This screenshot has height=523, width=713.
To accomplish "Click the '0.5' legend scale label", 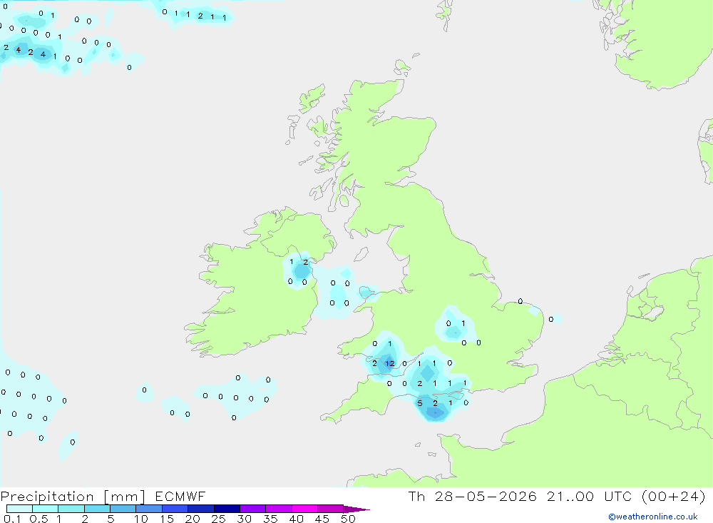I will [39, 519].
